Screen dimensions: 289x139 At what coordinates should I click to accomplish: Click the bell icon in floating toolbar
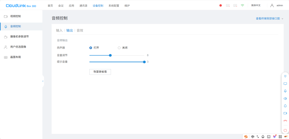tap(285, 106)
